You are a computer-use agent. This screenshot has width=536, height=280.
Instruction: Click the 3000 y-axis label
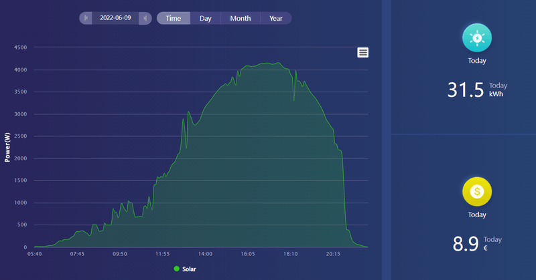[21, 114]
